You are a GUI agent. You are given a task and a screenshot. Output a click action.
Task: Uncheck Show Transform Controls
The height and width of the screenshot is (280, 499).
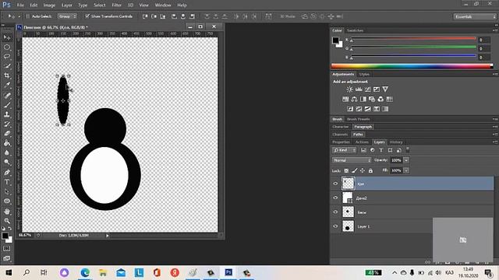[87, 16]
